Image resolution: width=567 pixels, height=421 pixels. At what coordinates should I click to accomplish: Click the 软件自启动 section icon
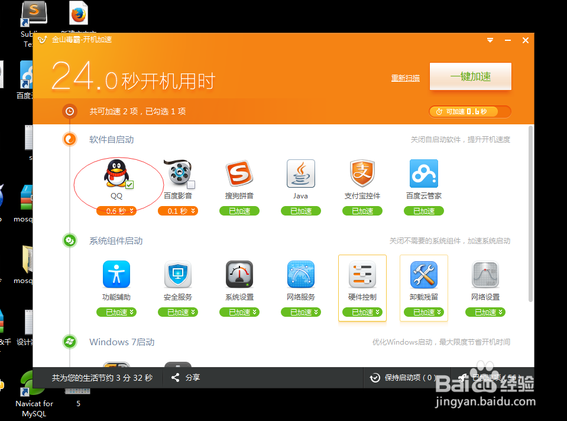point(70,139)
